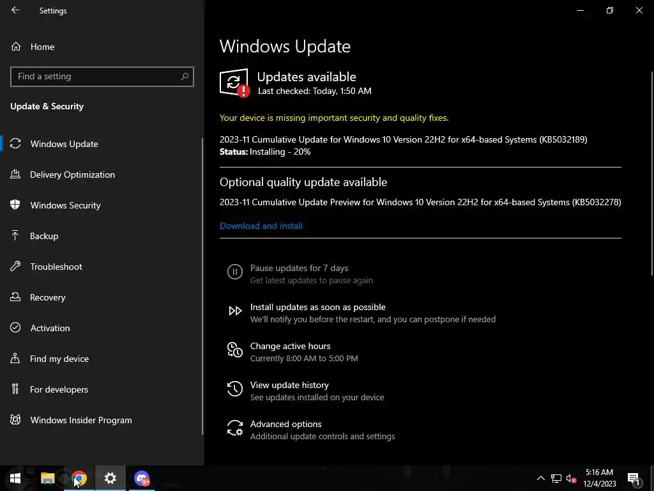Viewport: 654px width, 491px height.
Task: Open Discord from the taskbar
Action: pos(142,478)
